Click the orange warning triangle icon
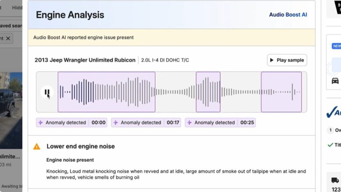The height and width of the screenshot is (192, 341). pos(37,147)
